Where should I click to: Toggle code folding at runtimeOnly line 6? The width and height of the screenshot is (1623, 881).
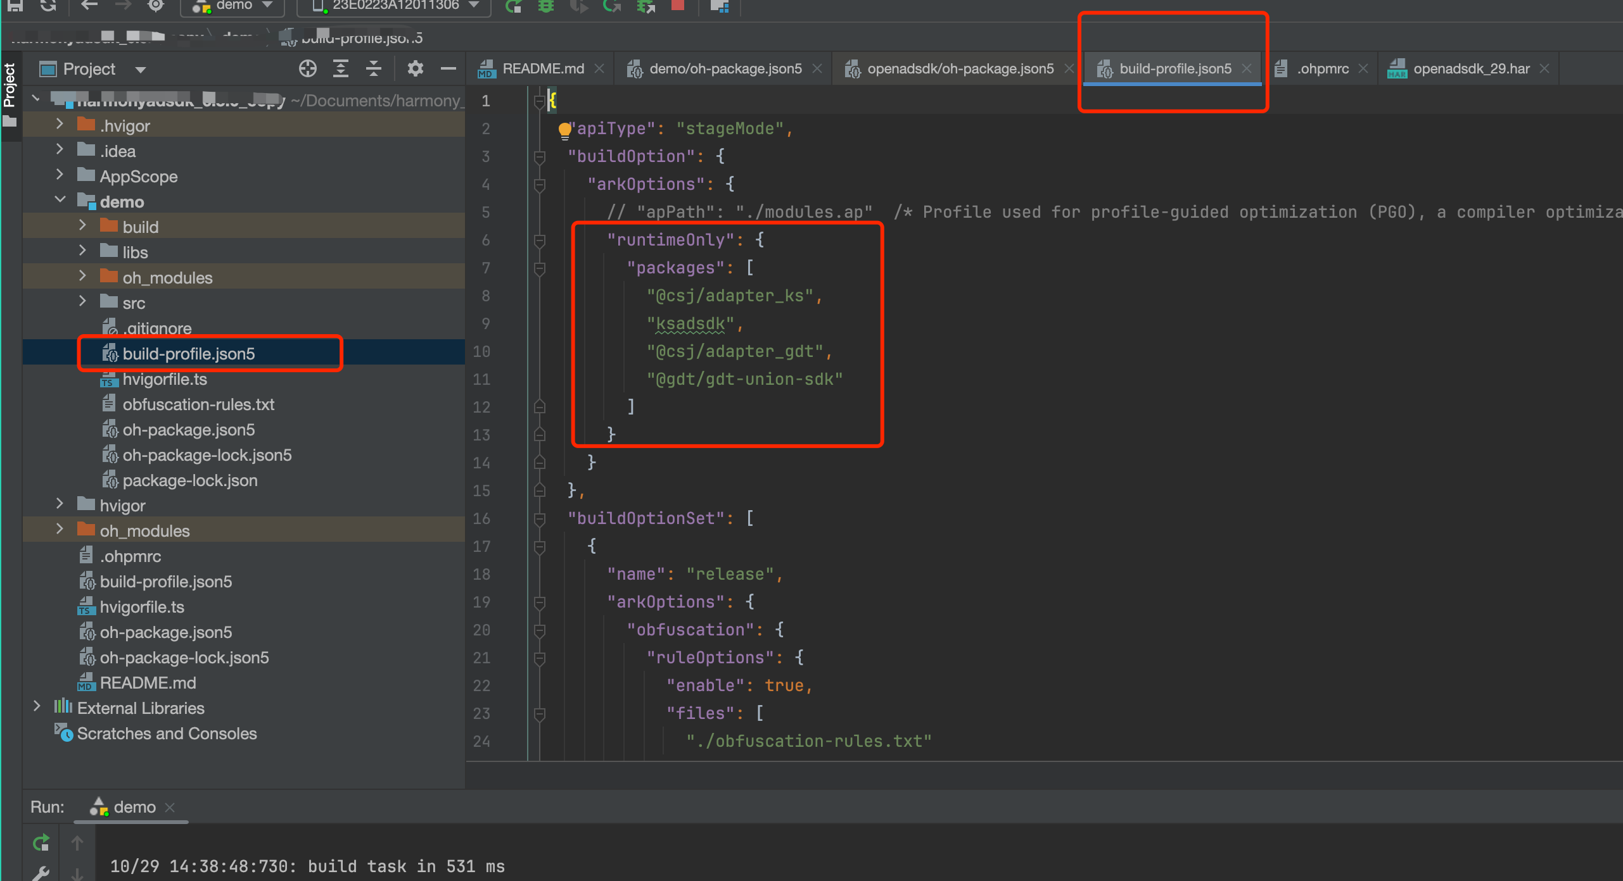540,240
